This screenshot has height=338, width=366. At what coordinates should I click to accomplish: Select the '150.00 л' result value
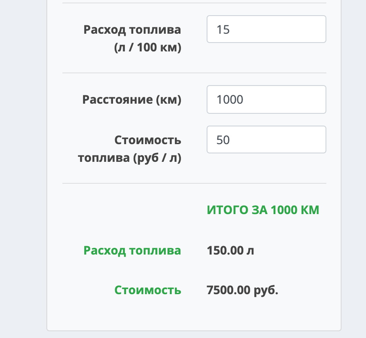pyautogui.click(x=230, y=251)
